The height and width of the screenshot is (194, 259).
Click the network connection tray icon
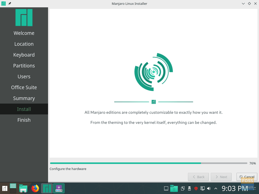[x=202, y=188]
